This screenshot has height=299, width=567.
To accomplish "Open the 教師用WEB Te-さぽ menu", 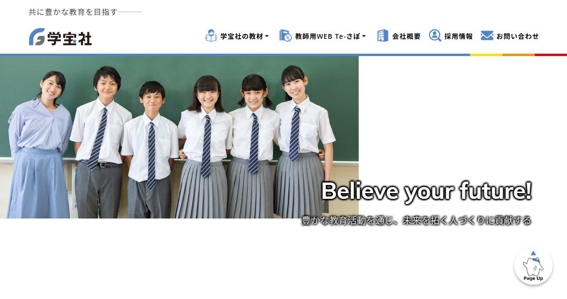I will 328,36.
